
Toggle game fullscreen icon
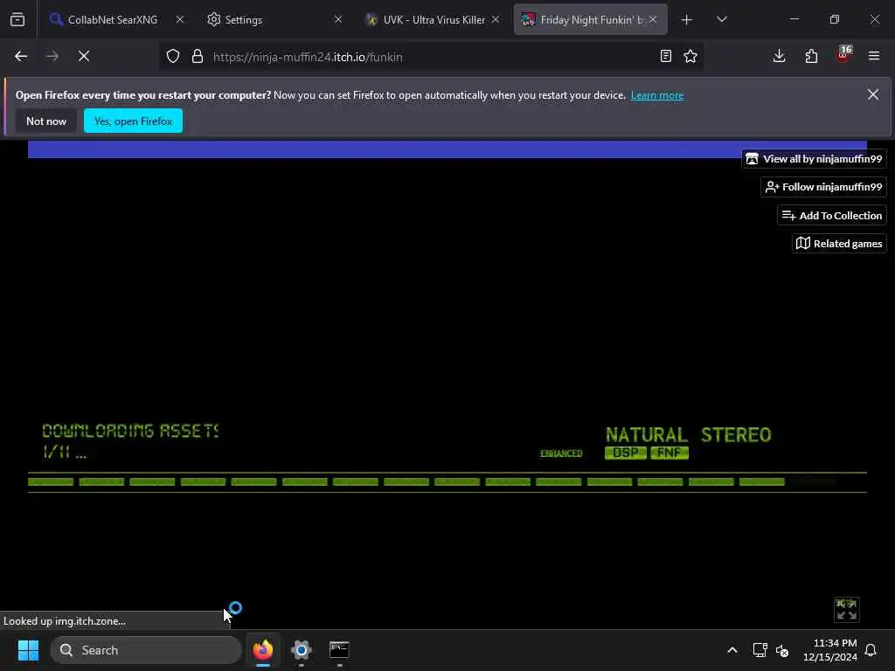tap(846, 610)
